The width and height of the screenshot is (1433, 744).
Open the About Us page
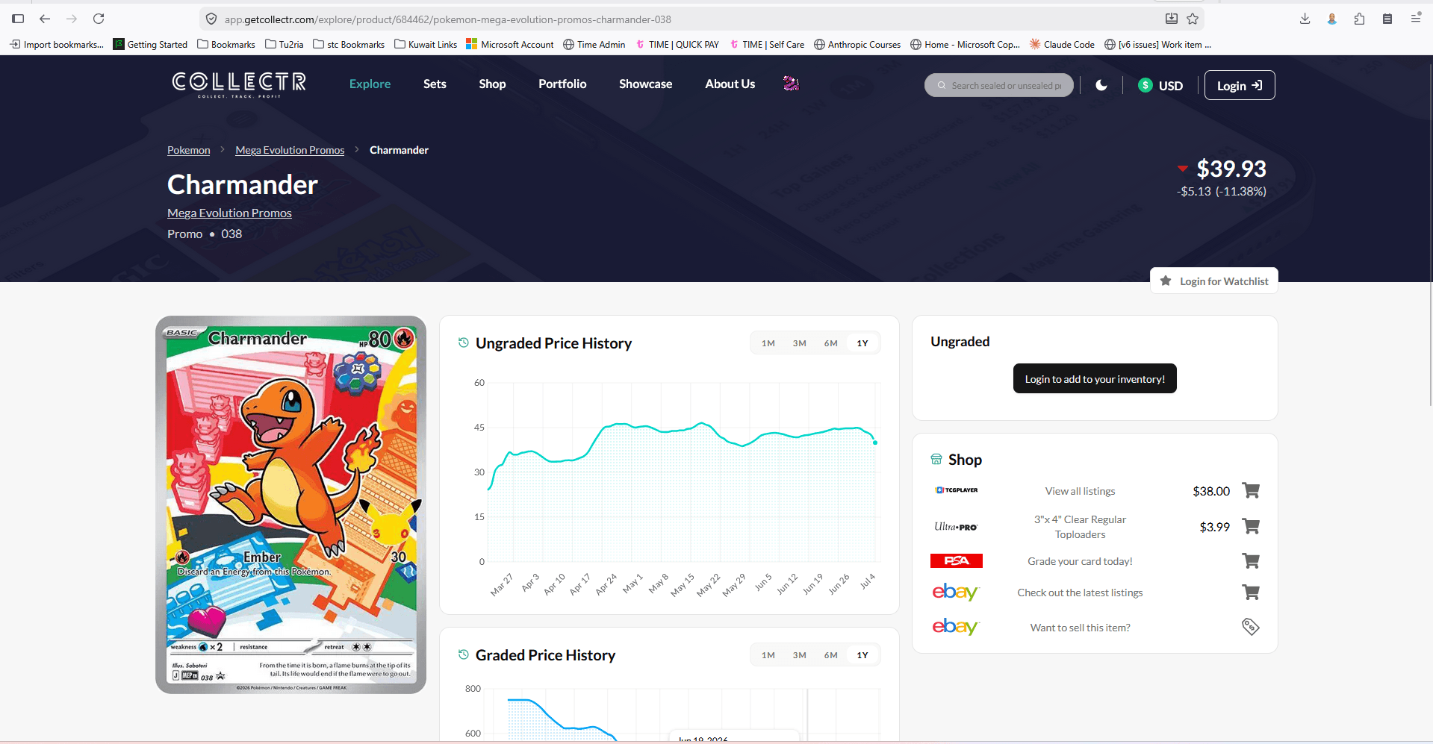(730, 84)
